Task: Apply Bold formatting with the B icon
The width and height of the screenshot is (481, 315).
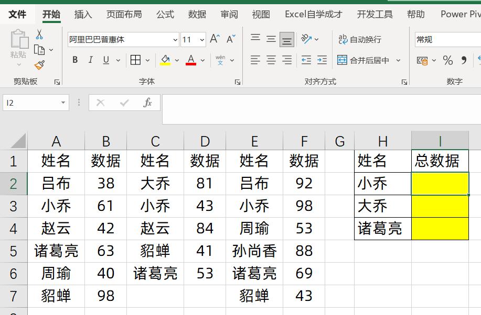Action: pos(74,60)
